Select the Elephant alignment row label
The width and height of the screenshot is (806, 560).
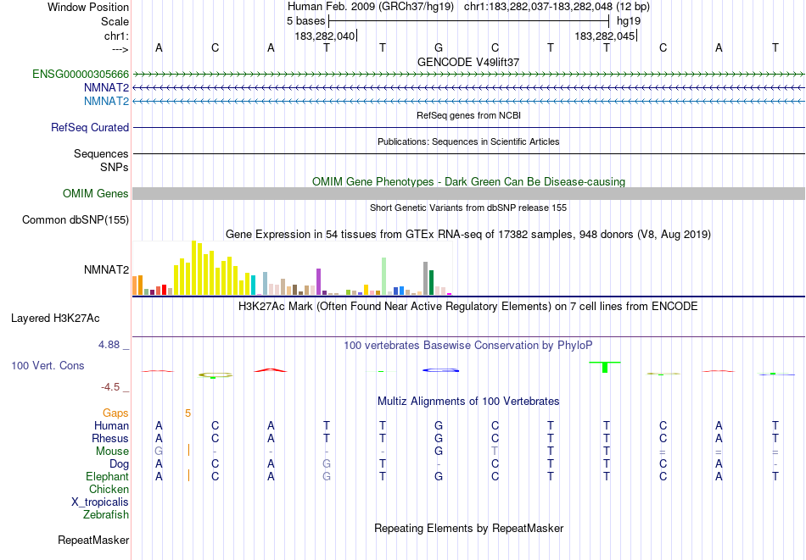(x=108, y=476)
